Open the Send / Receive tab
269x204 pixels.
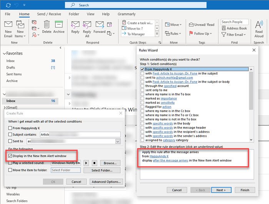[49, 14]
